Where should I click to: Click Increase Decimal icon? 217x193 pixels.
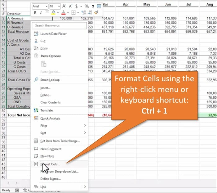(83, 12)
